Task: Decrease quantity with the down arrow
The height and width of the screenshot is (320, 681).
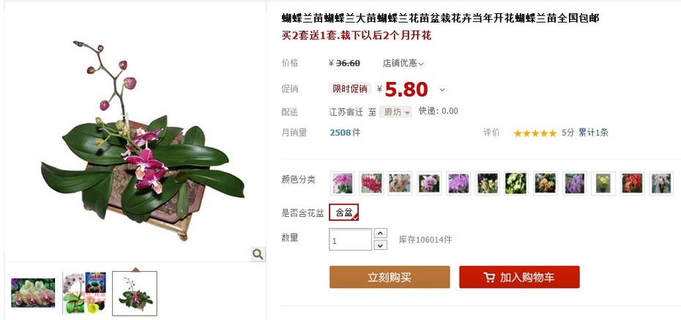Action: 381,245
